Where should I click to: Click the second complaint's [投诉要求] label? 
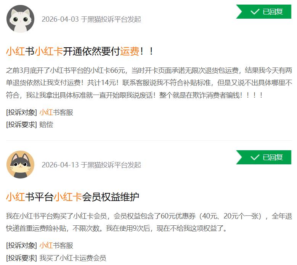21,258
